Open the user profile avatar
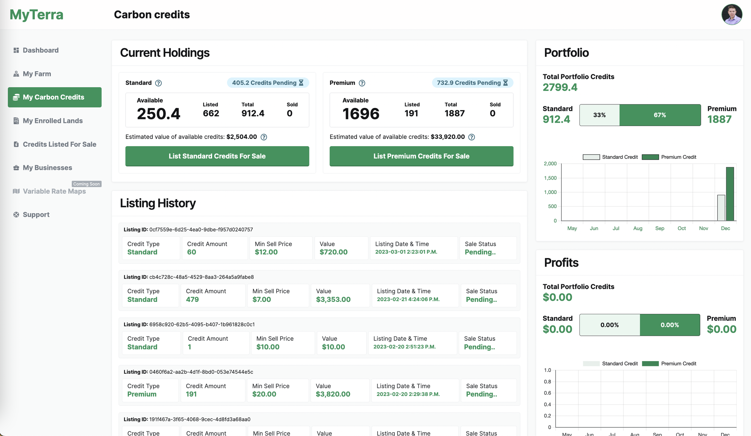Screen dimensions: 751x436 point(732,14)
